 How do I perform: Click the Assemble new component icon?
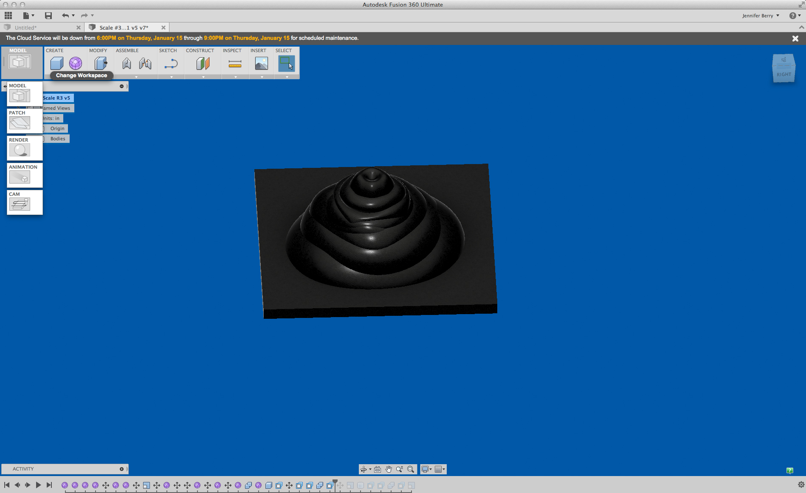[127, 64]
